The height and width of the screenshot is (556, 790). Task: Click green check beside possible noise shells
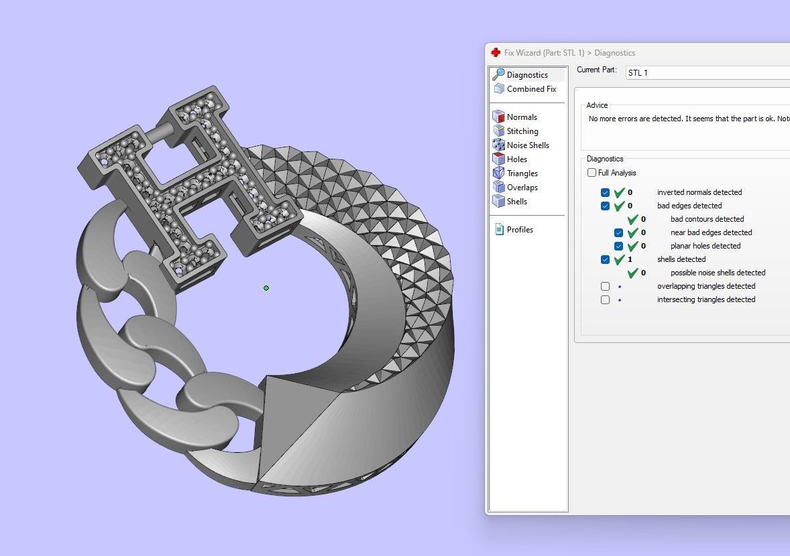tap(633, 273)
